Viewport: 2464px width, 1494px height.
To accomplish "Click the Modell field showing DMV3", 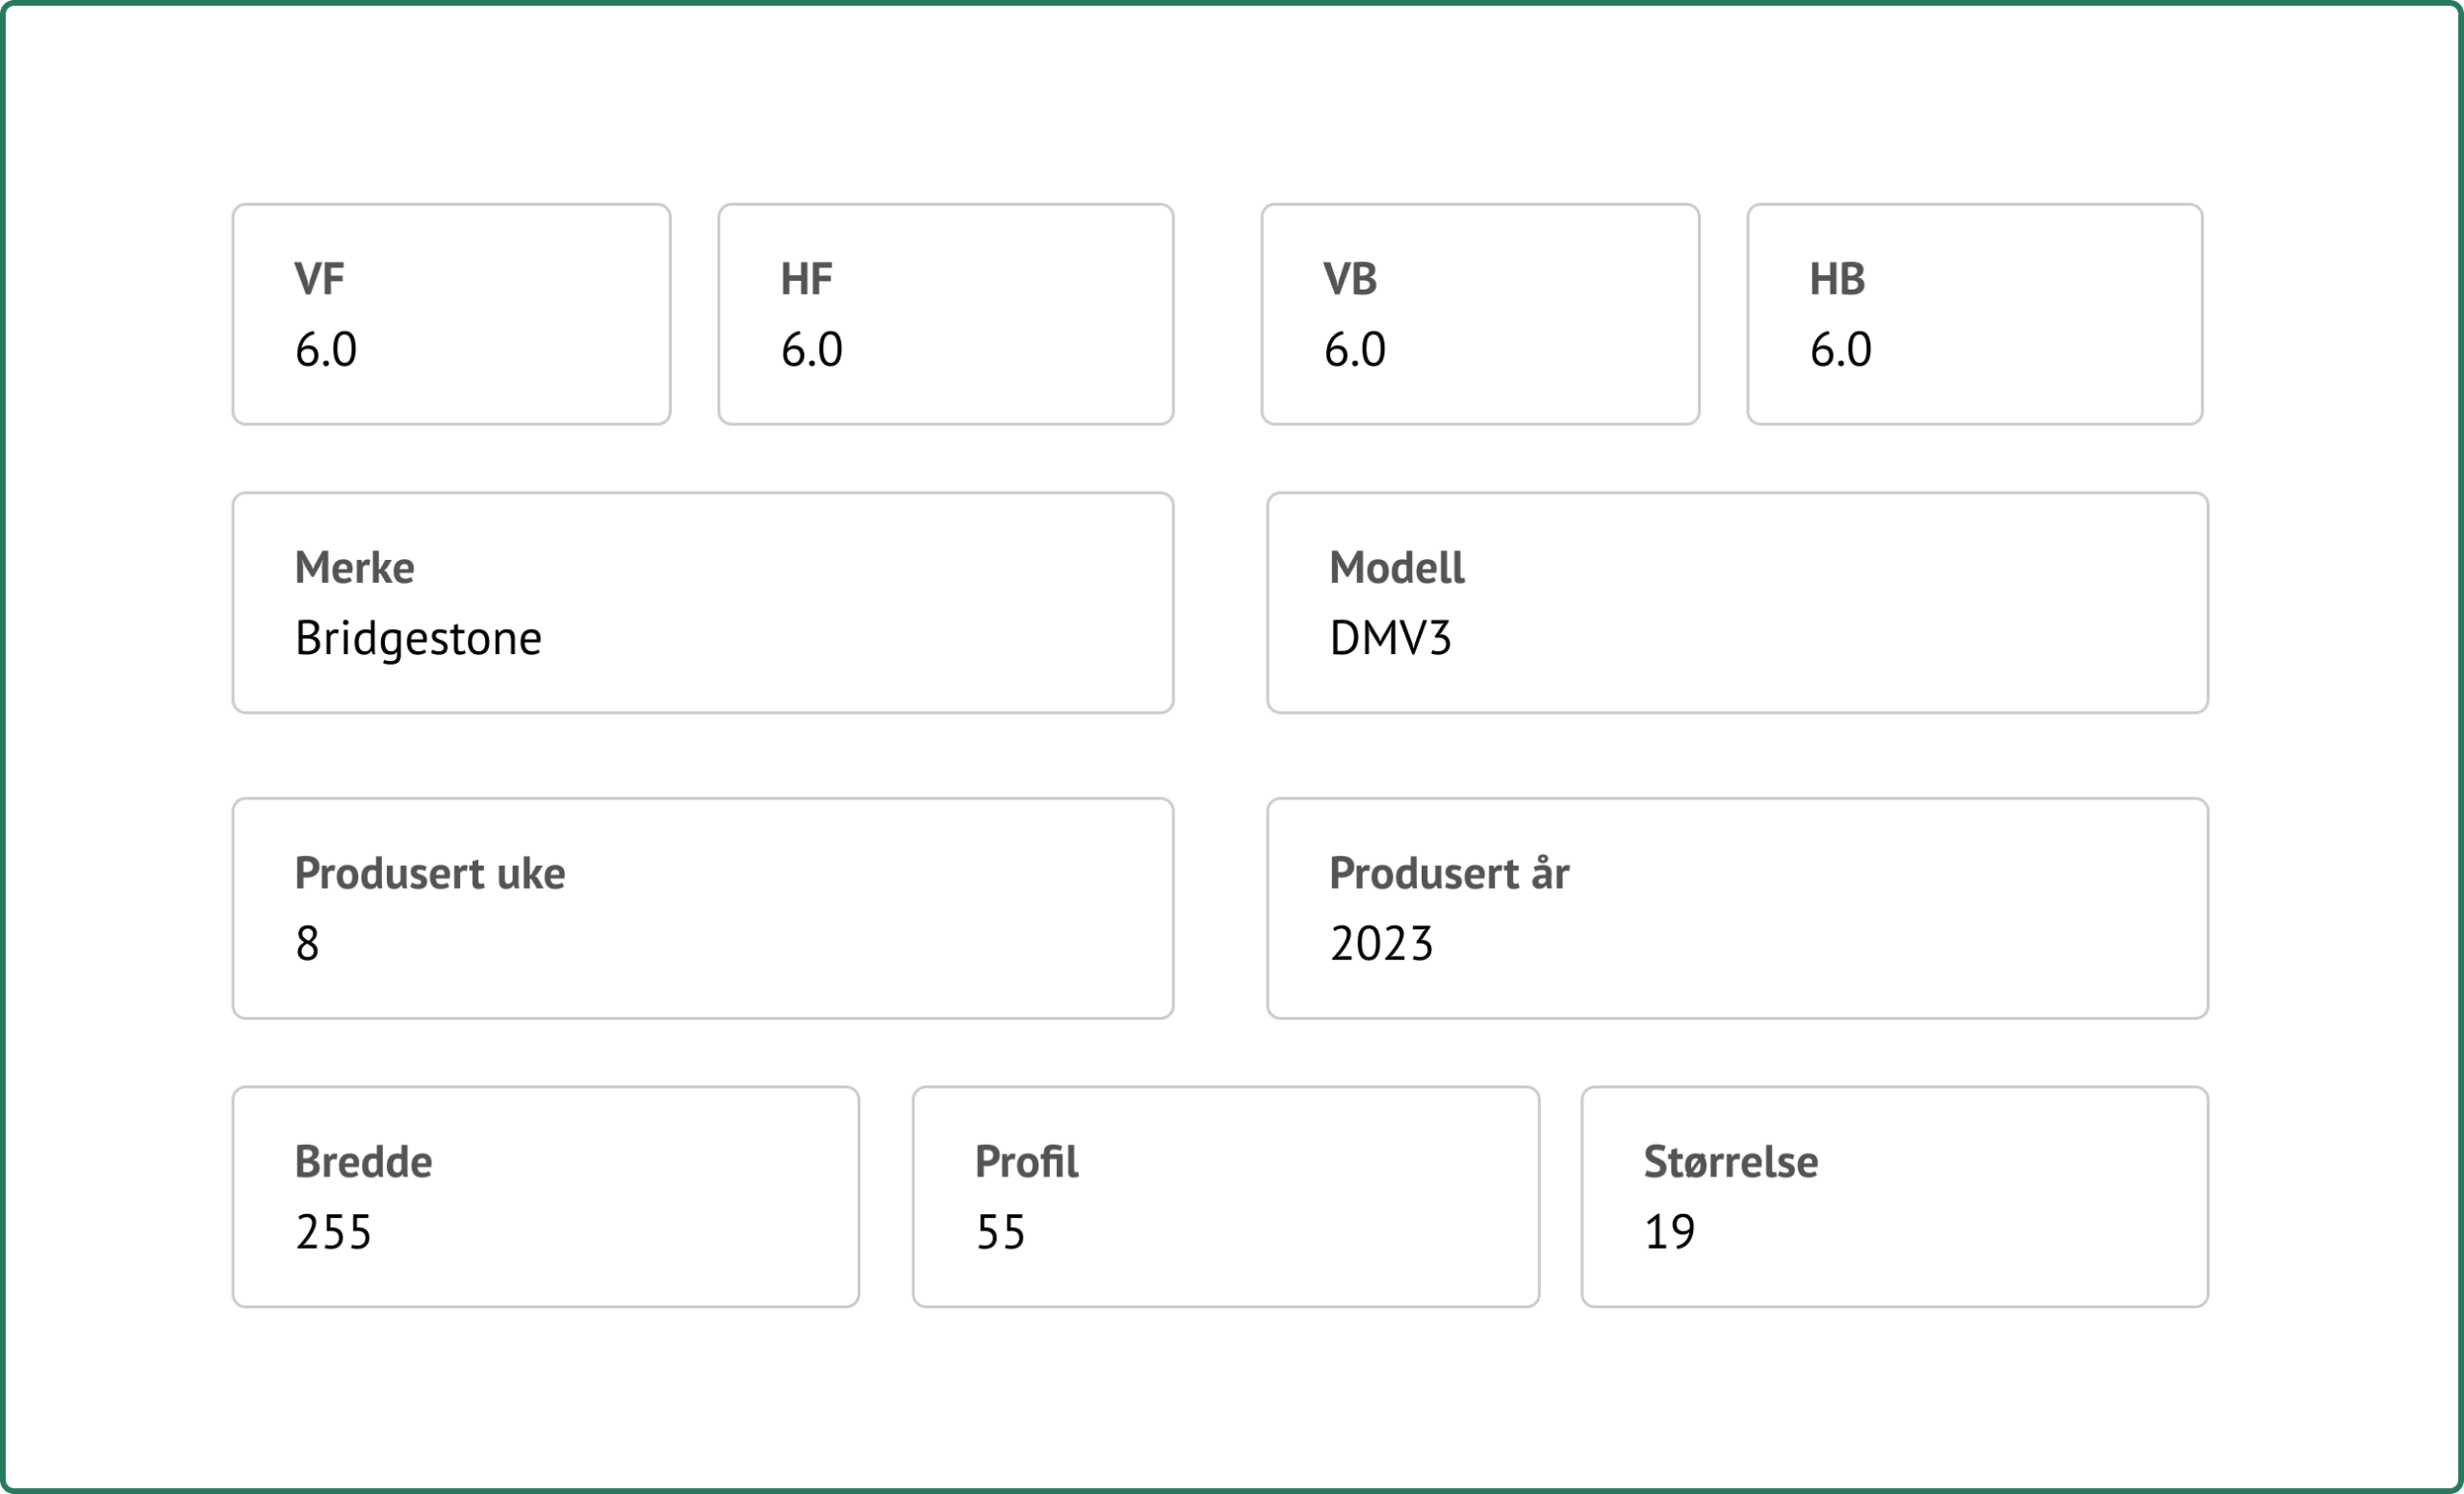I will point(1736,601).
